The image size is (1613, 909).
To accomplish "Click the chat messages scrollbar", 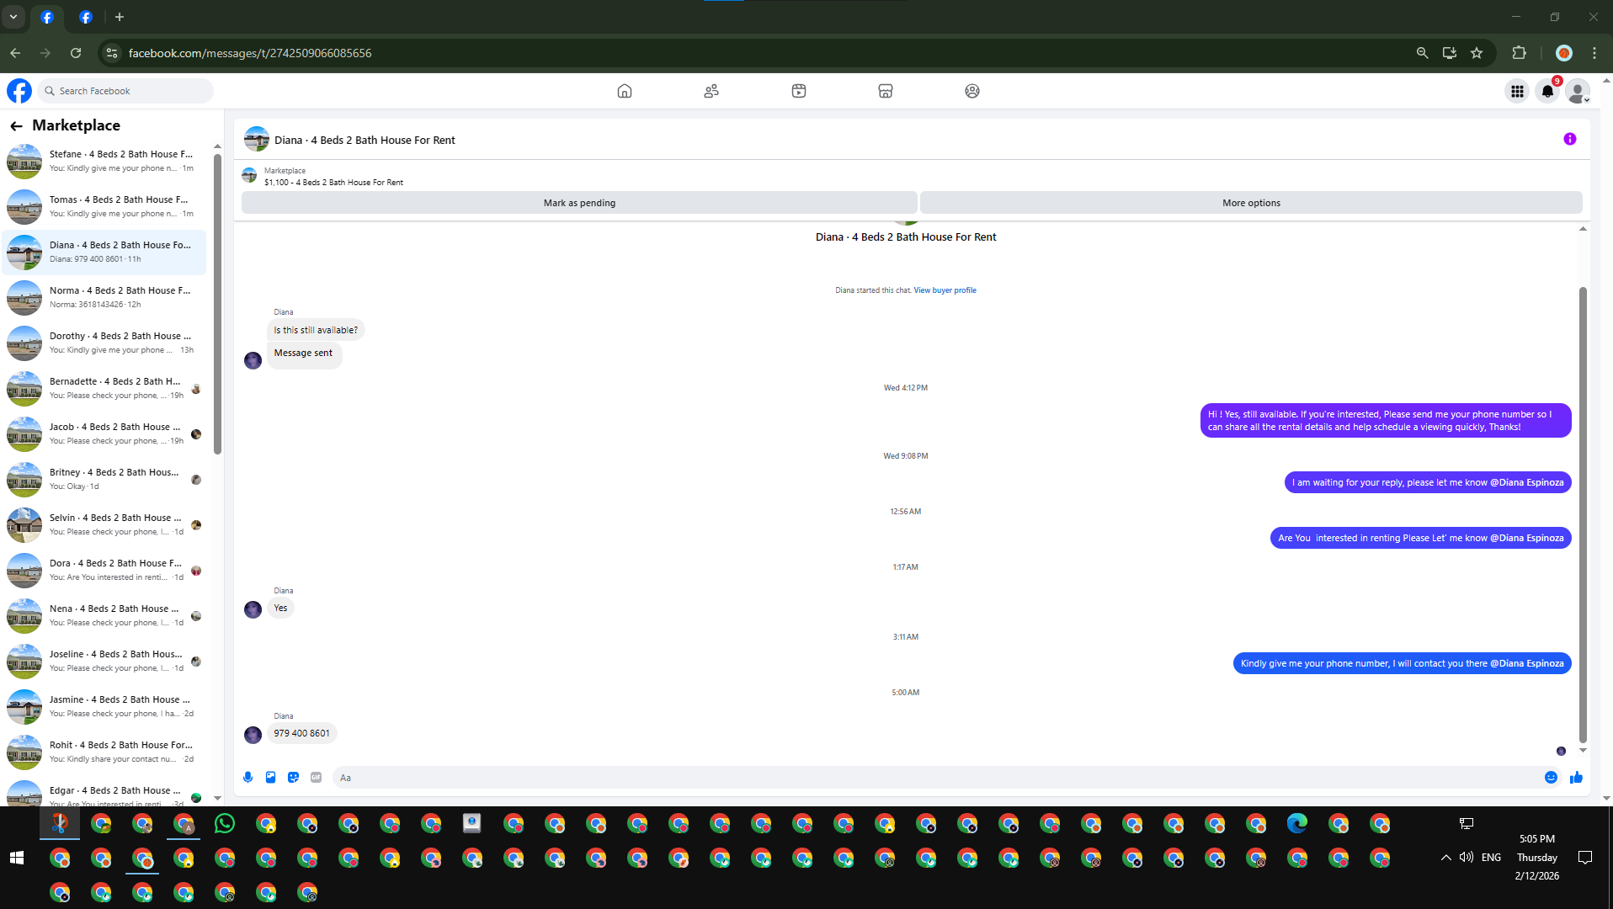I will point(1583,513).
